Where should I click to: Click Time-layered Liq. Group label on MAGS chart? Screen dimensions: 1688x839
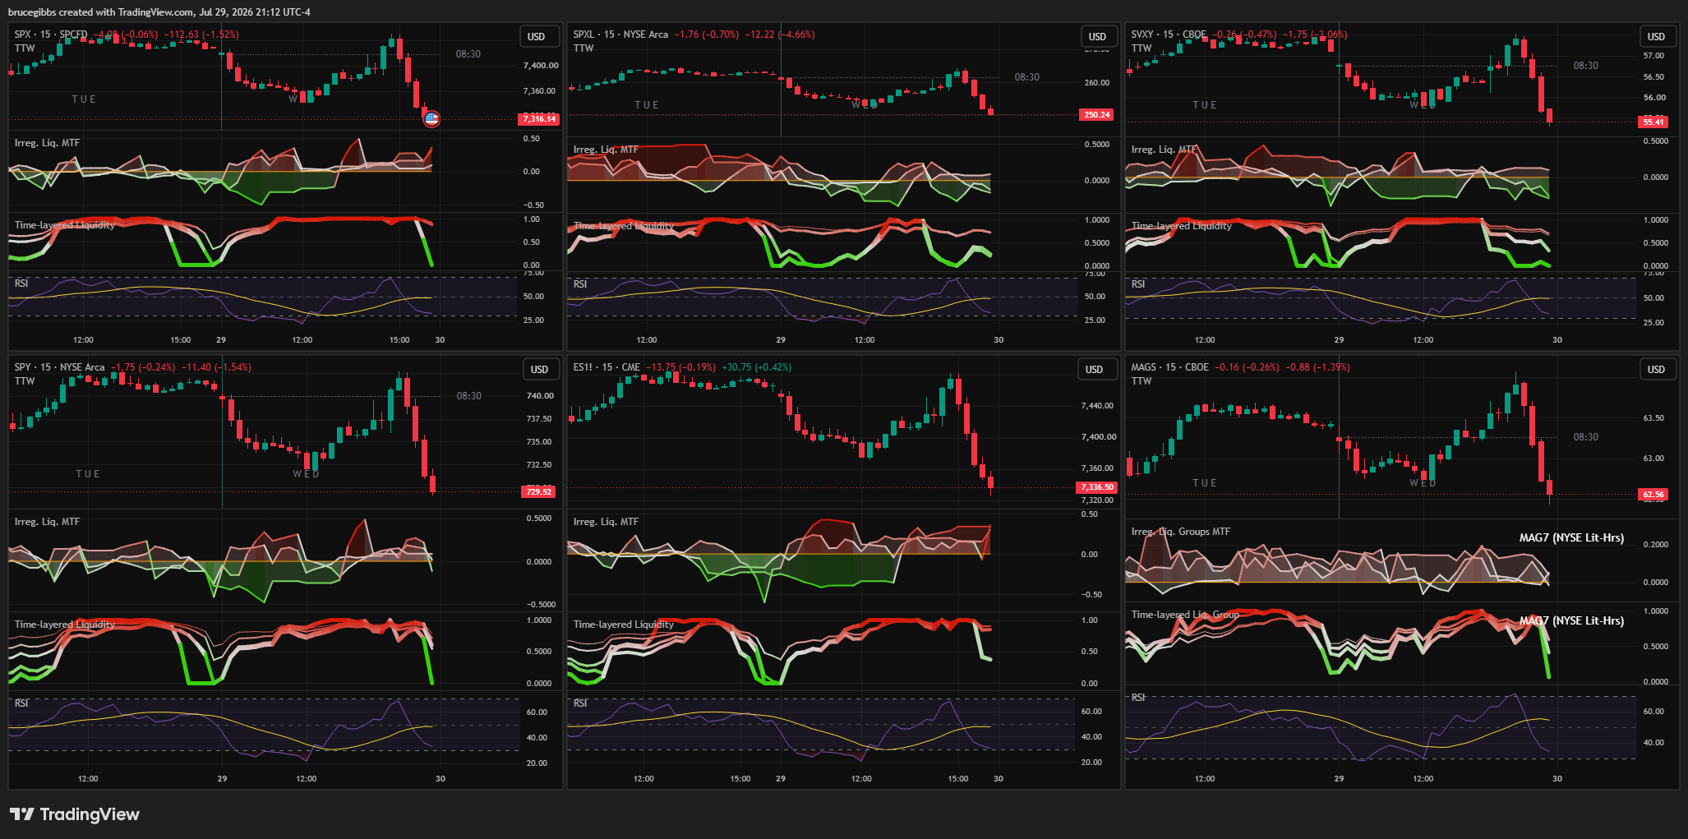pos(1185,615)
